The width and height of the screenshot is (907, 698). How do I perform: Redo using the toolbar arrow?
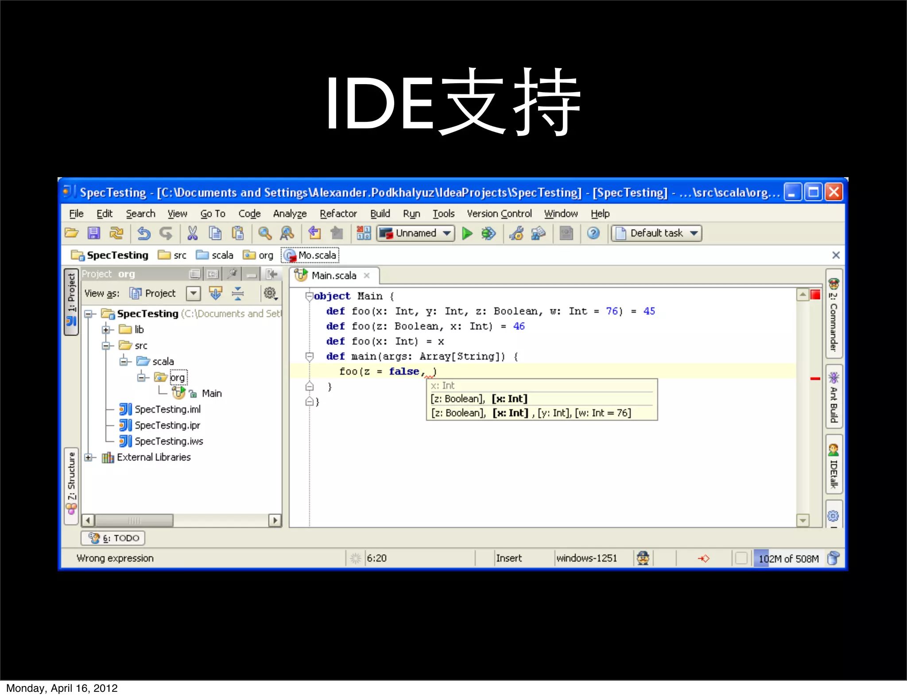click(166, 233)
